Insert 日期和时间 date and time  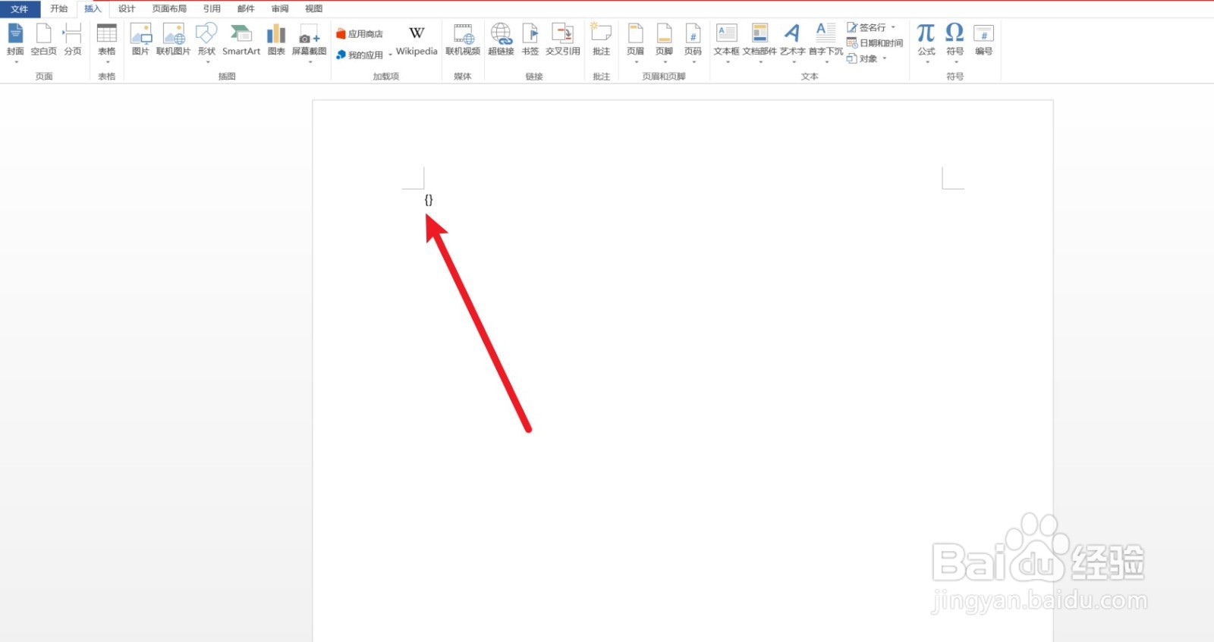(x=875, y=43)
